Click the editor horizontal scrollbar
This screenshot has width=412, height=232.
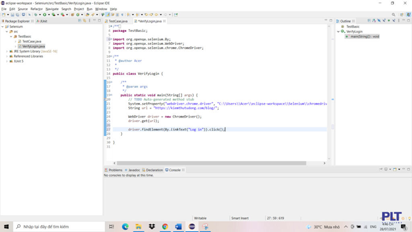[x=211, y=163]
